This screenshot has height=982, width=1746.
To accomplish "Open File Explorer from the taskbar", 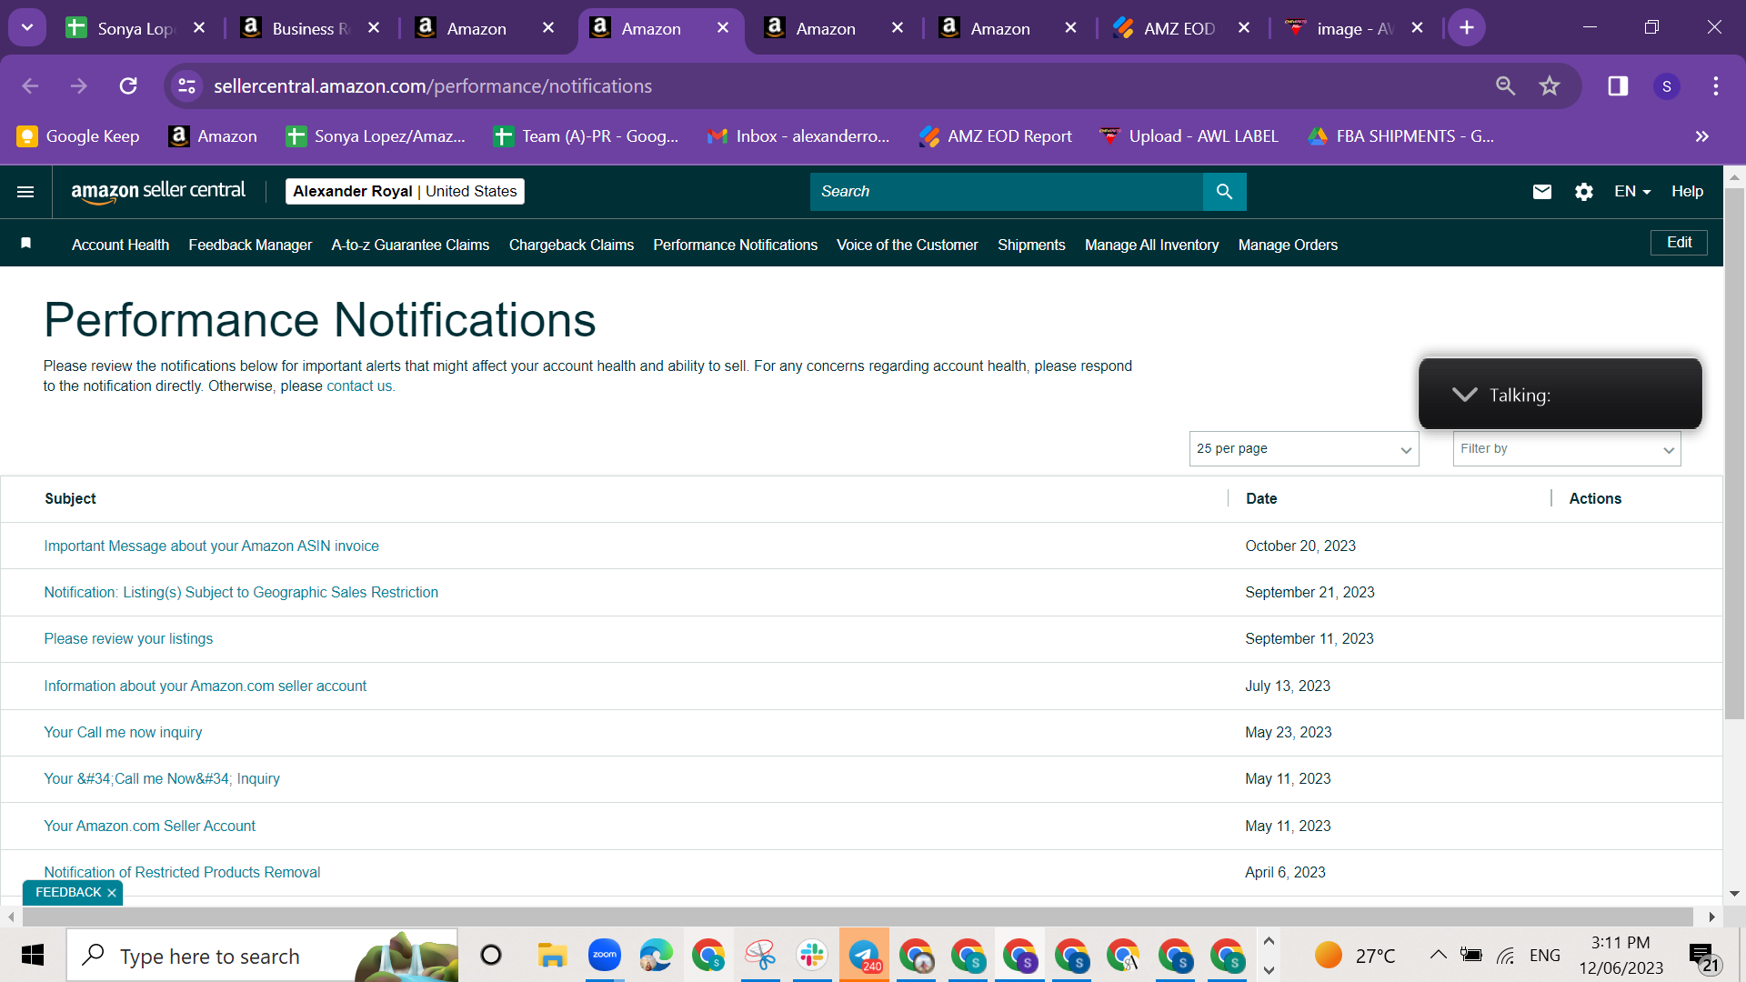I will click(552, 955).
